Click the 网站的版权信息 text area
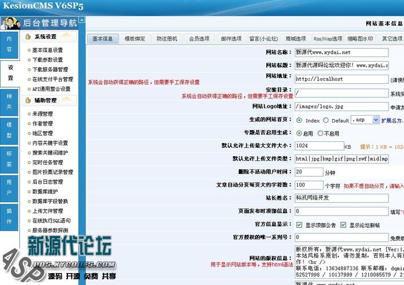Screen dimensions: 404x285 point(349,262)
